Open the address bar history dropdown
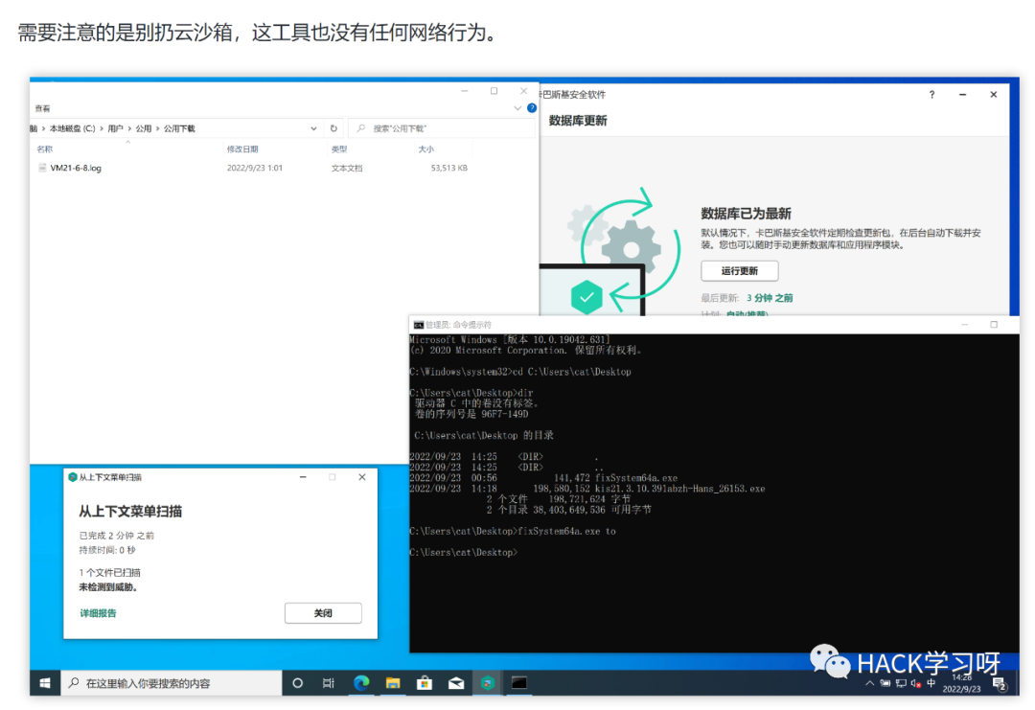Screen dimensions: 1035x710 (x=313, y=128)
